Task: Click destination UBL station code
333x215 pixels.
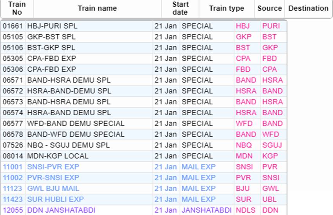Action: click(x=269, y=199)
